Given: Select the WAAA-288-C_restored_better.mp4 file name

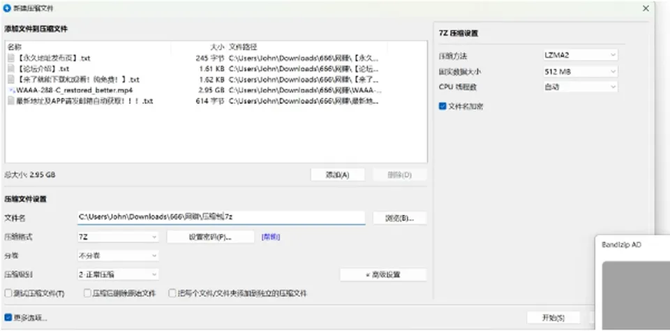Looking at the screenshot, I should pyautogui.click(x=75, y=90).
